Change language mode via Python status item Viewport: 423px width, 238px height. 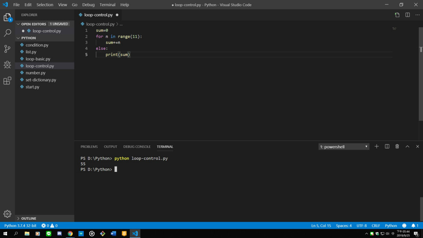391,226
